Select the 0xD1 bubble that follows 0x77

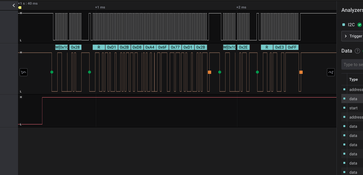pyautogui.click(x=188, y=47)
